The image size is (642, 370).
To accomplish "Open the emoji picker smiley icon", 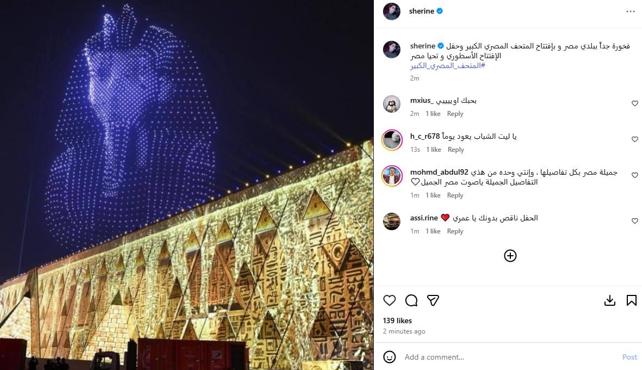I will 390,357.
